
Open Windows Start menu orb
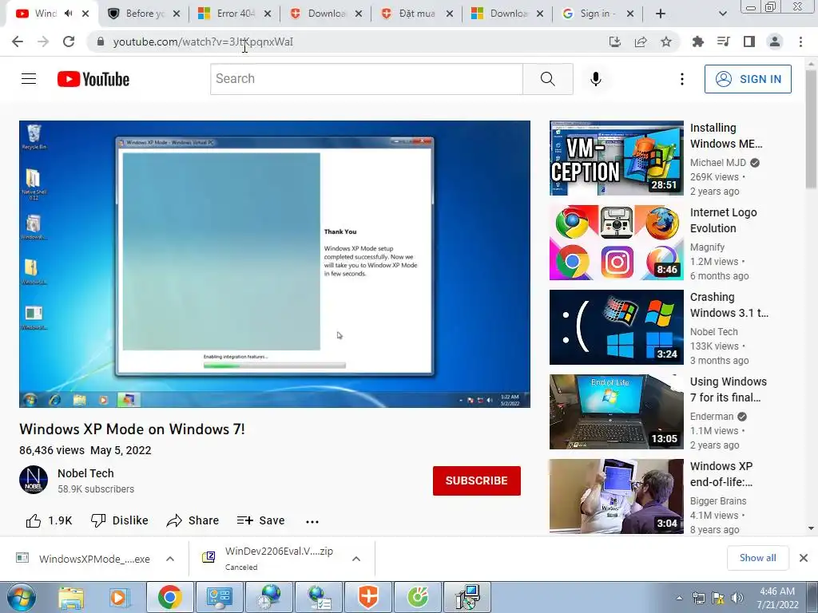click(21, 597)
